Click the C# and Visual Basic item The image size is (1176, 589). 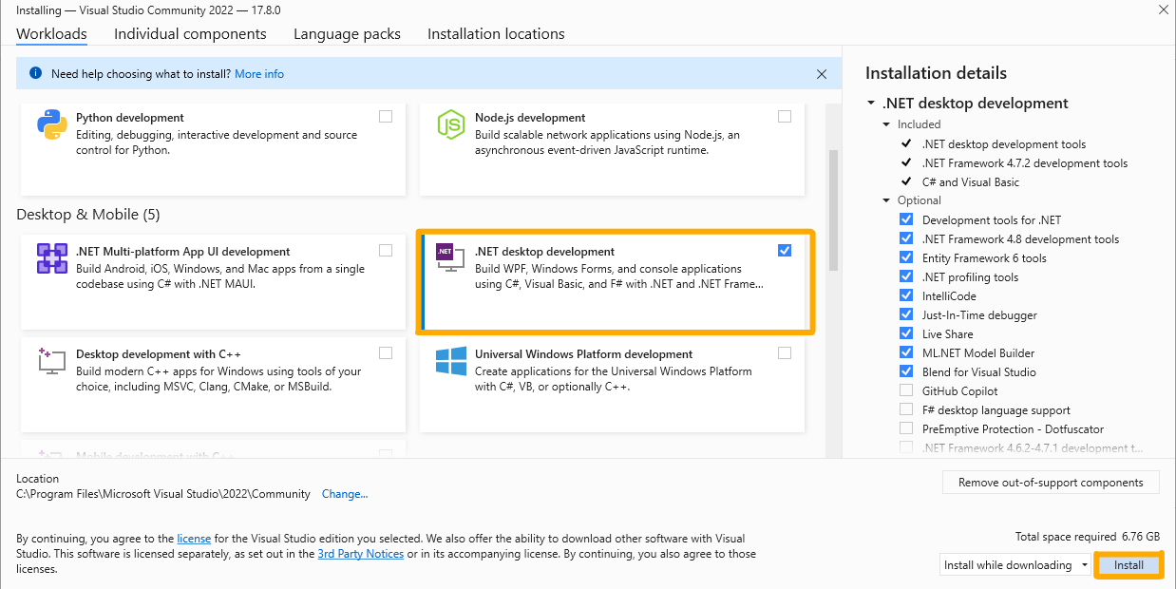click(971, 182)
